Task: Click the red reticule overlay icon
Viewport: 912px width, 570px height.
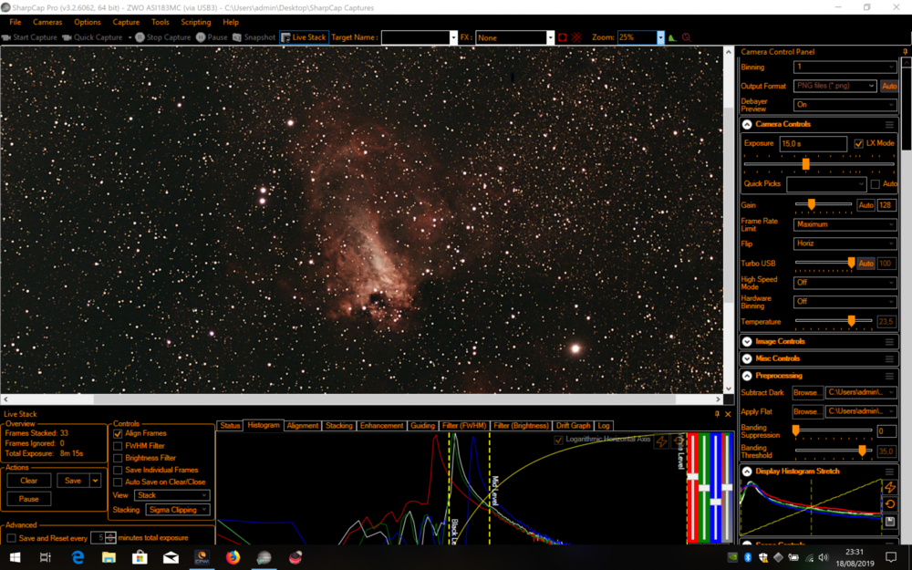Action: pyautogui.click(x=576, y=37)
